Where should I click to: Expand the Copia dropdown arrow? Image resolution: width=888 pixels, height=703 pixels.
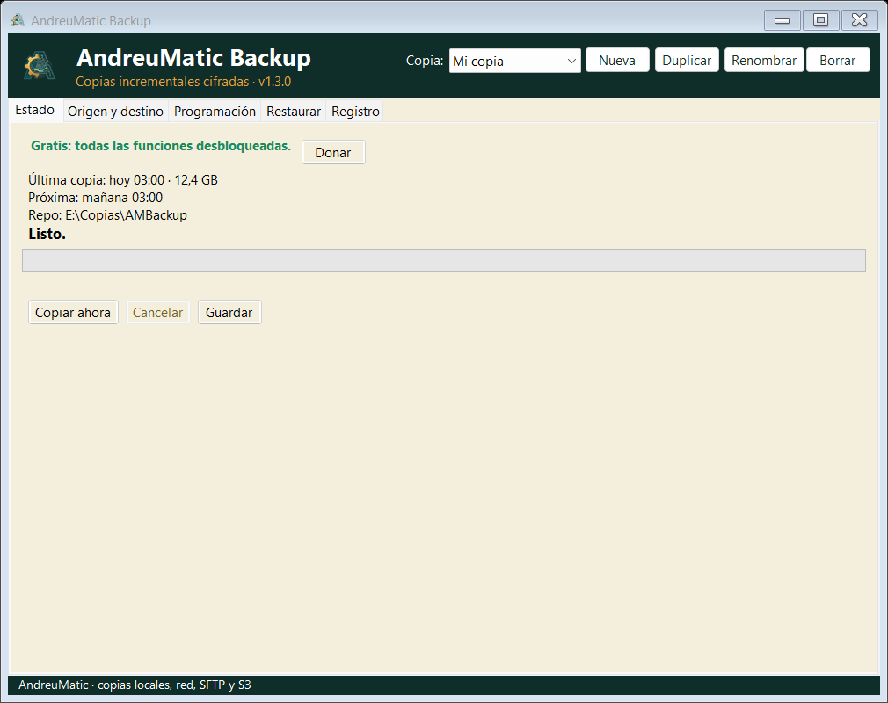pyautogui.click(x=571, y=61)
